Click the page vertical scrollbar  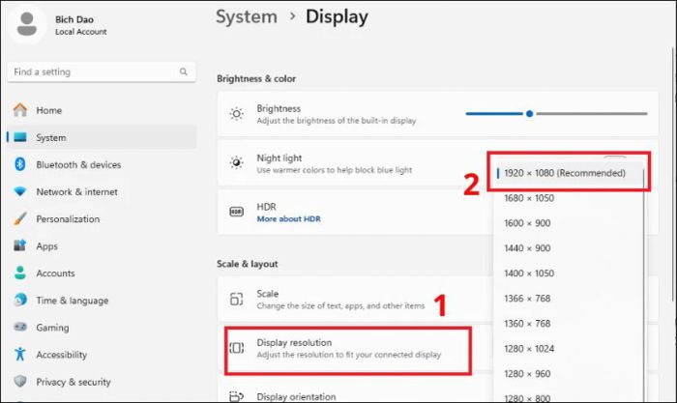pyautogui.click(x=673, y=175)
